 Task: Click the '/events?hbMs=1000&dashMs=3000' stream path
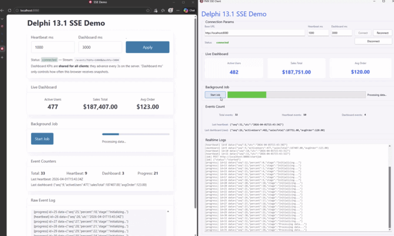(97, 60)
